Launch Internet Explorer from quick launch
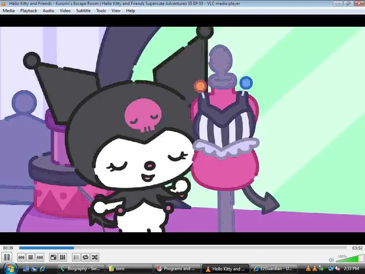The width and height of the screenshot is (365, 274). click(43, 269)
